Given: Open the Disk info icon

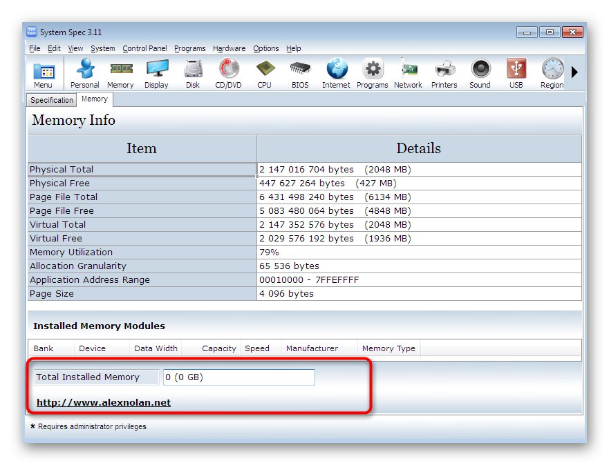Looking at the screenshot, I should point(193,74).
